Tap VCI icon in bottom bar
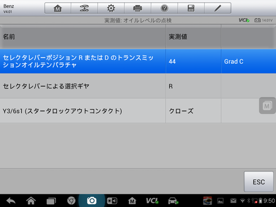 152,201
